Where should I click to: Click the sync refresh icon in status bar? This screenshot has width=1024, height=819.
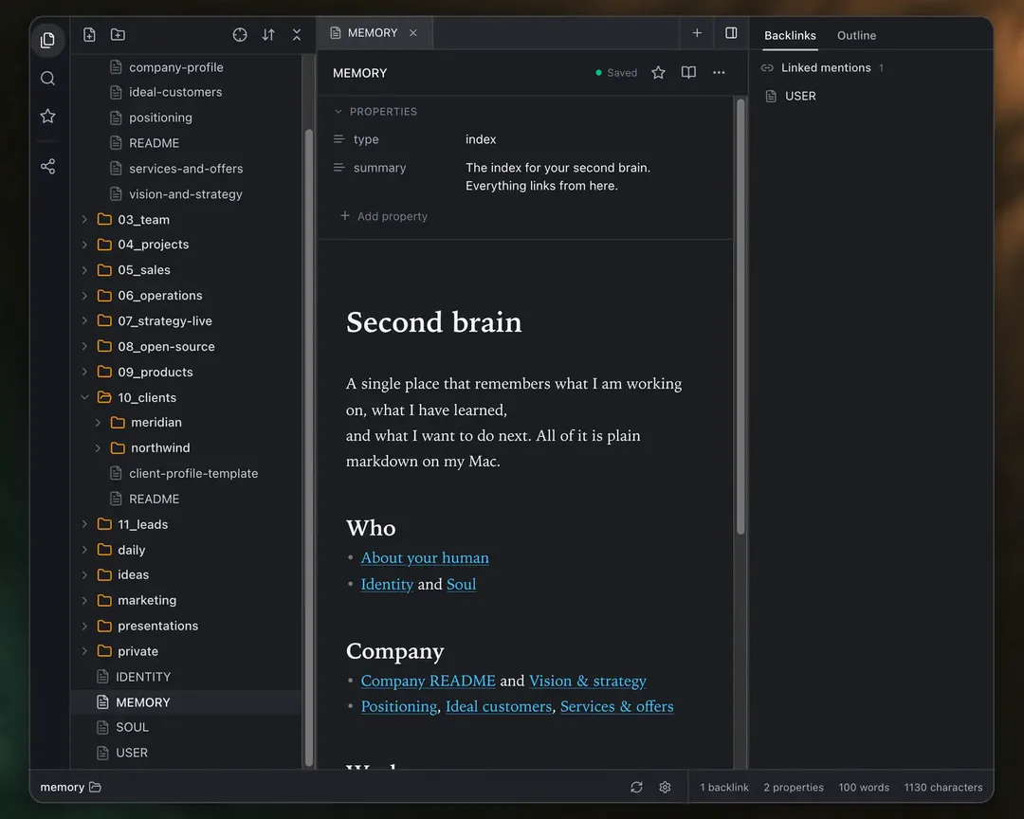click(x=637, y=787)
